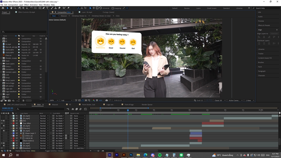Click the Motion Blur icon in the timeline
281x158 pixels.
[x=80, y=109]
